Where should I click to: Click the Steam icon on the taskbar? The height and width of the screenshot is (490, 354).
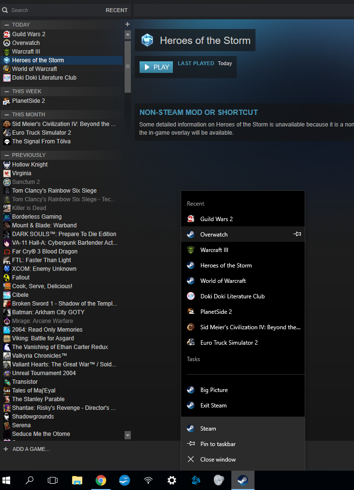tap(242, 480)
